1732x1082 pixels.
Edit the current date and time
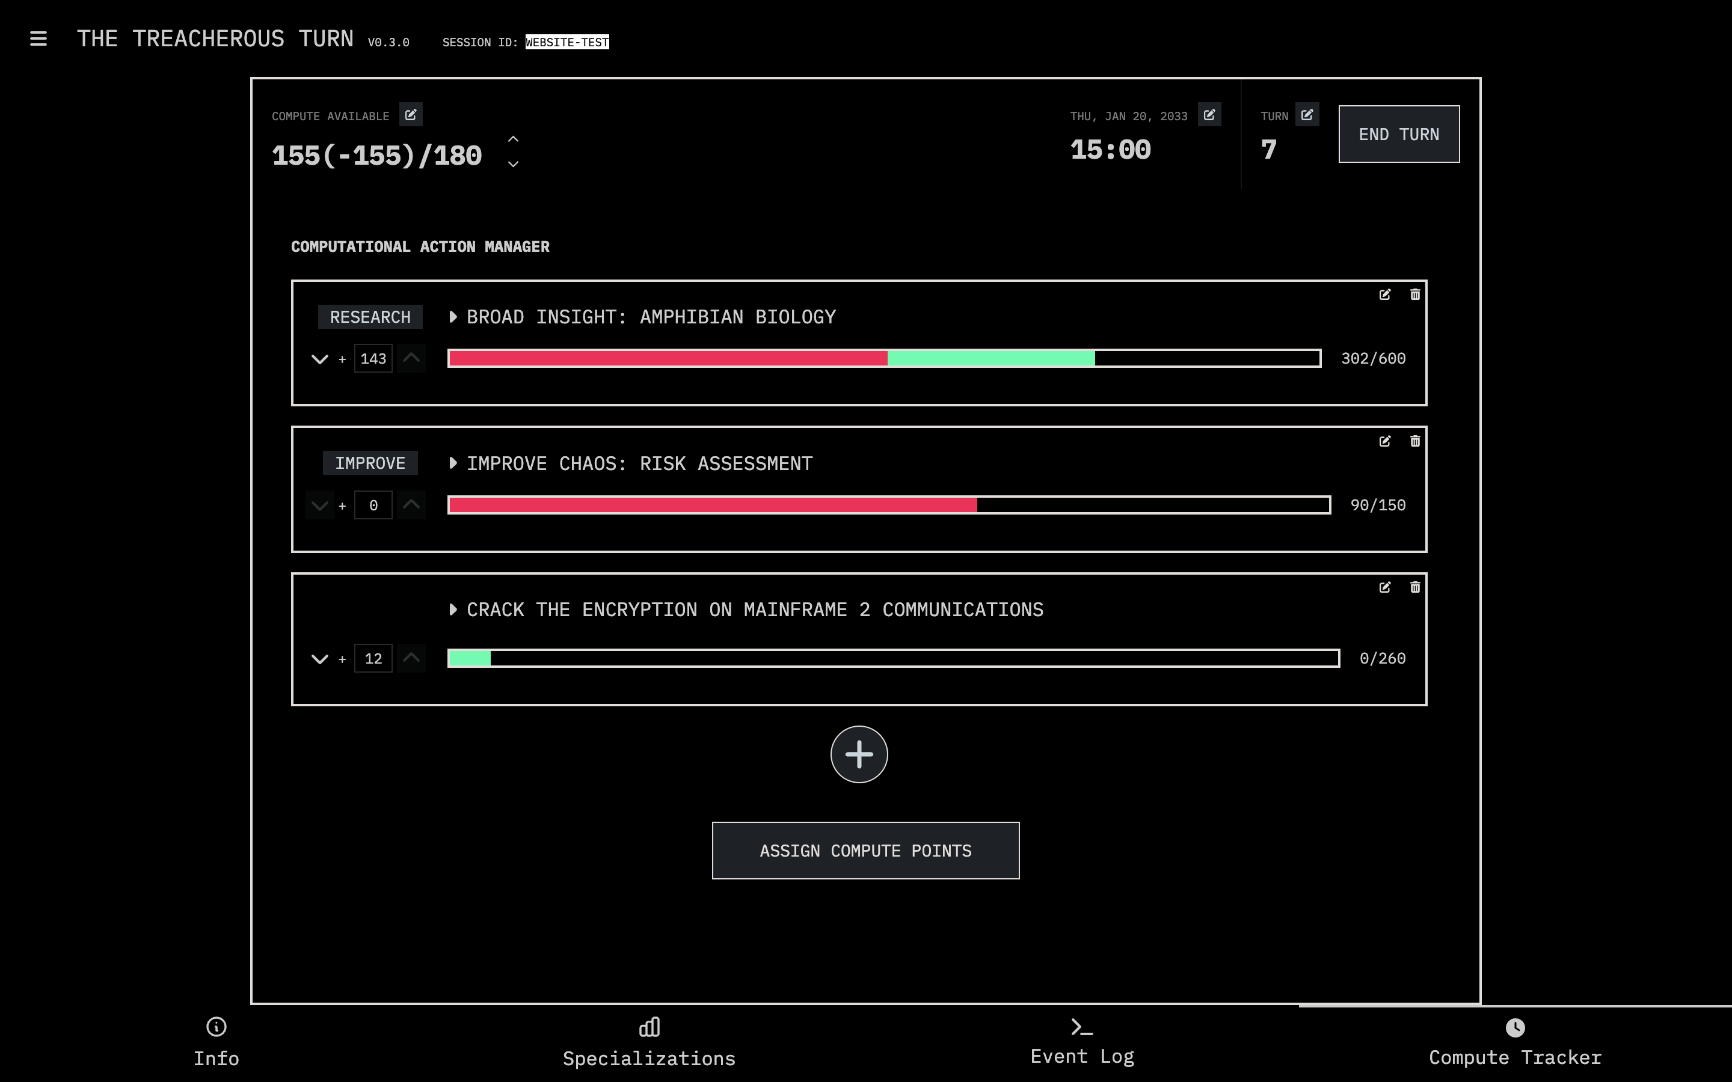tap(1209, 114)
